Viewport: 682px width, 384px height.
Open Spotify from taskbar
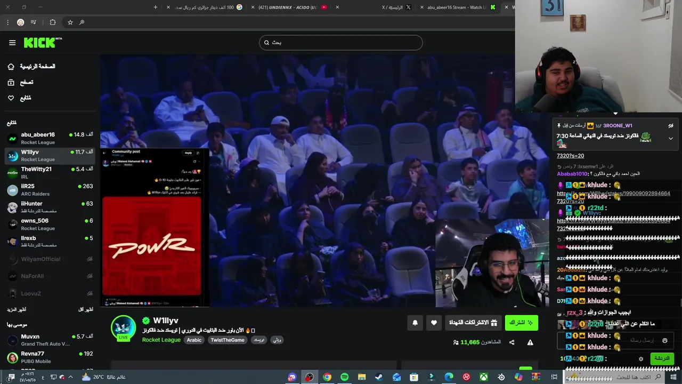[344, 377]
